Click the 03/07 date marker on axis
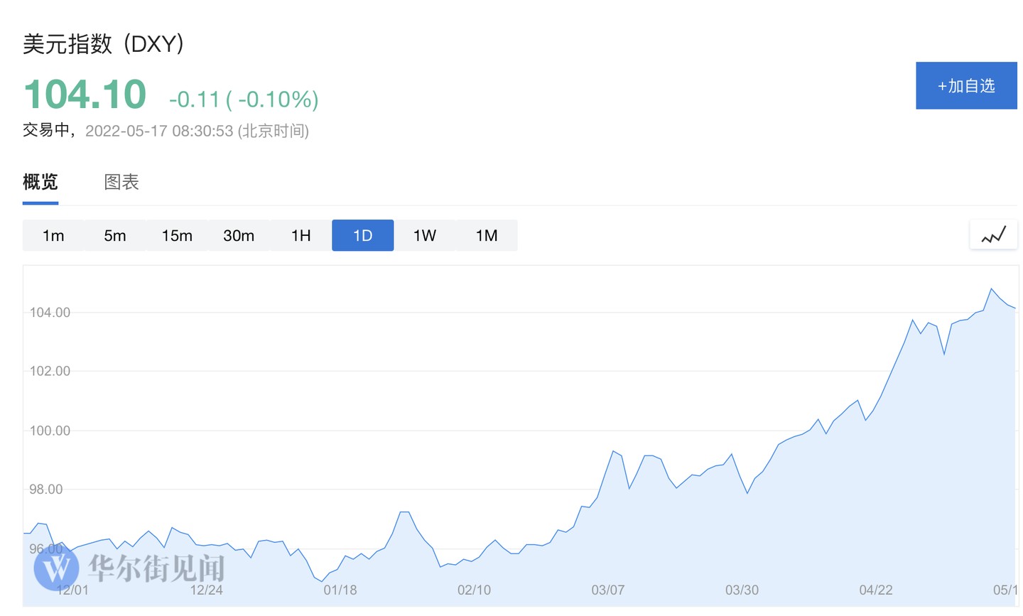Viewport: 1023px width, 616px height. (607, 590)
